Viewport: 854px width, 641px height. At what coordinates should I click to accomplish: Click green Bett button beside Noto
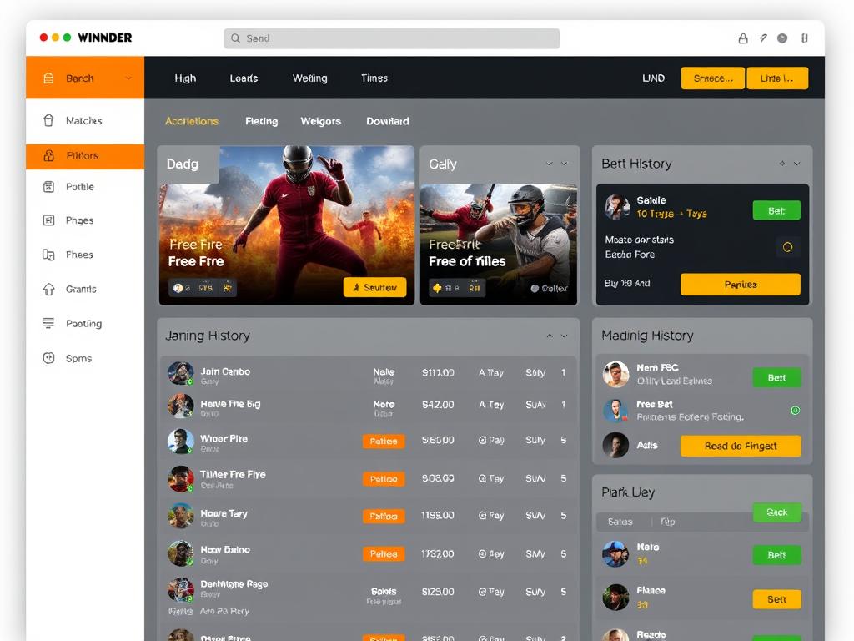tap(776, 555)
